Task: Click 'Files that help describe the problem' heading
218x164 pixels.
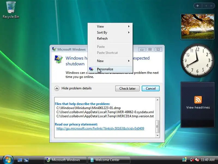Action: [x=82, y=104]
